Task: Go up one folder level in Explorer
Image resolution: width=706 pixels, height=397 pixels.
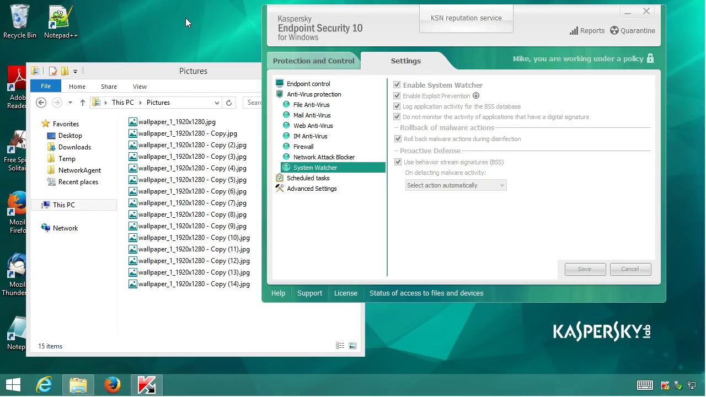Action: point(82,103)
